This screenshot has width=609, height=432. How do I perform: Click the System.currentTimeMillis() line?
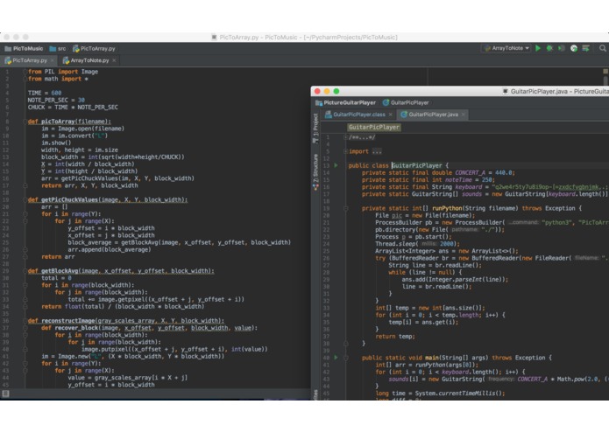(x=440, y=394)
